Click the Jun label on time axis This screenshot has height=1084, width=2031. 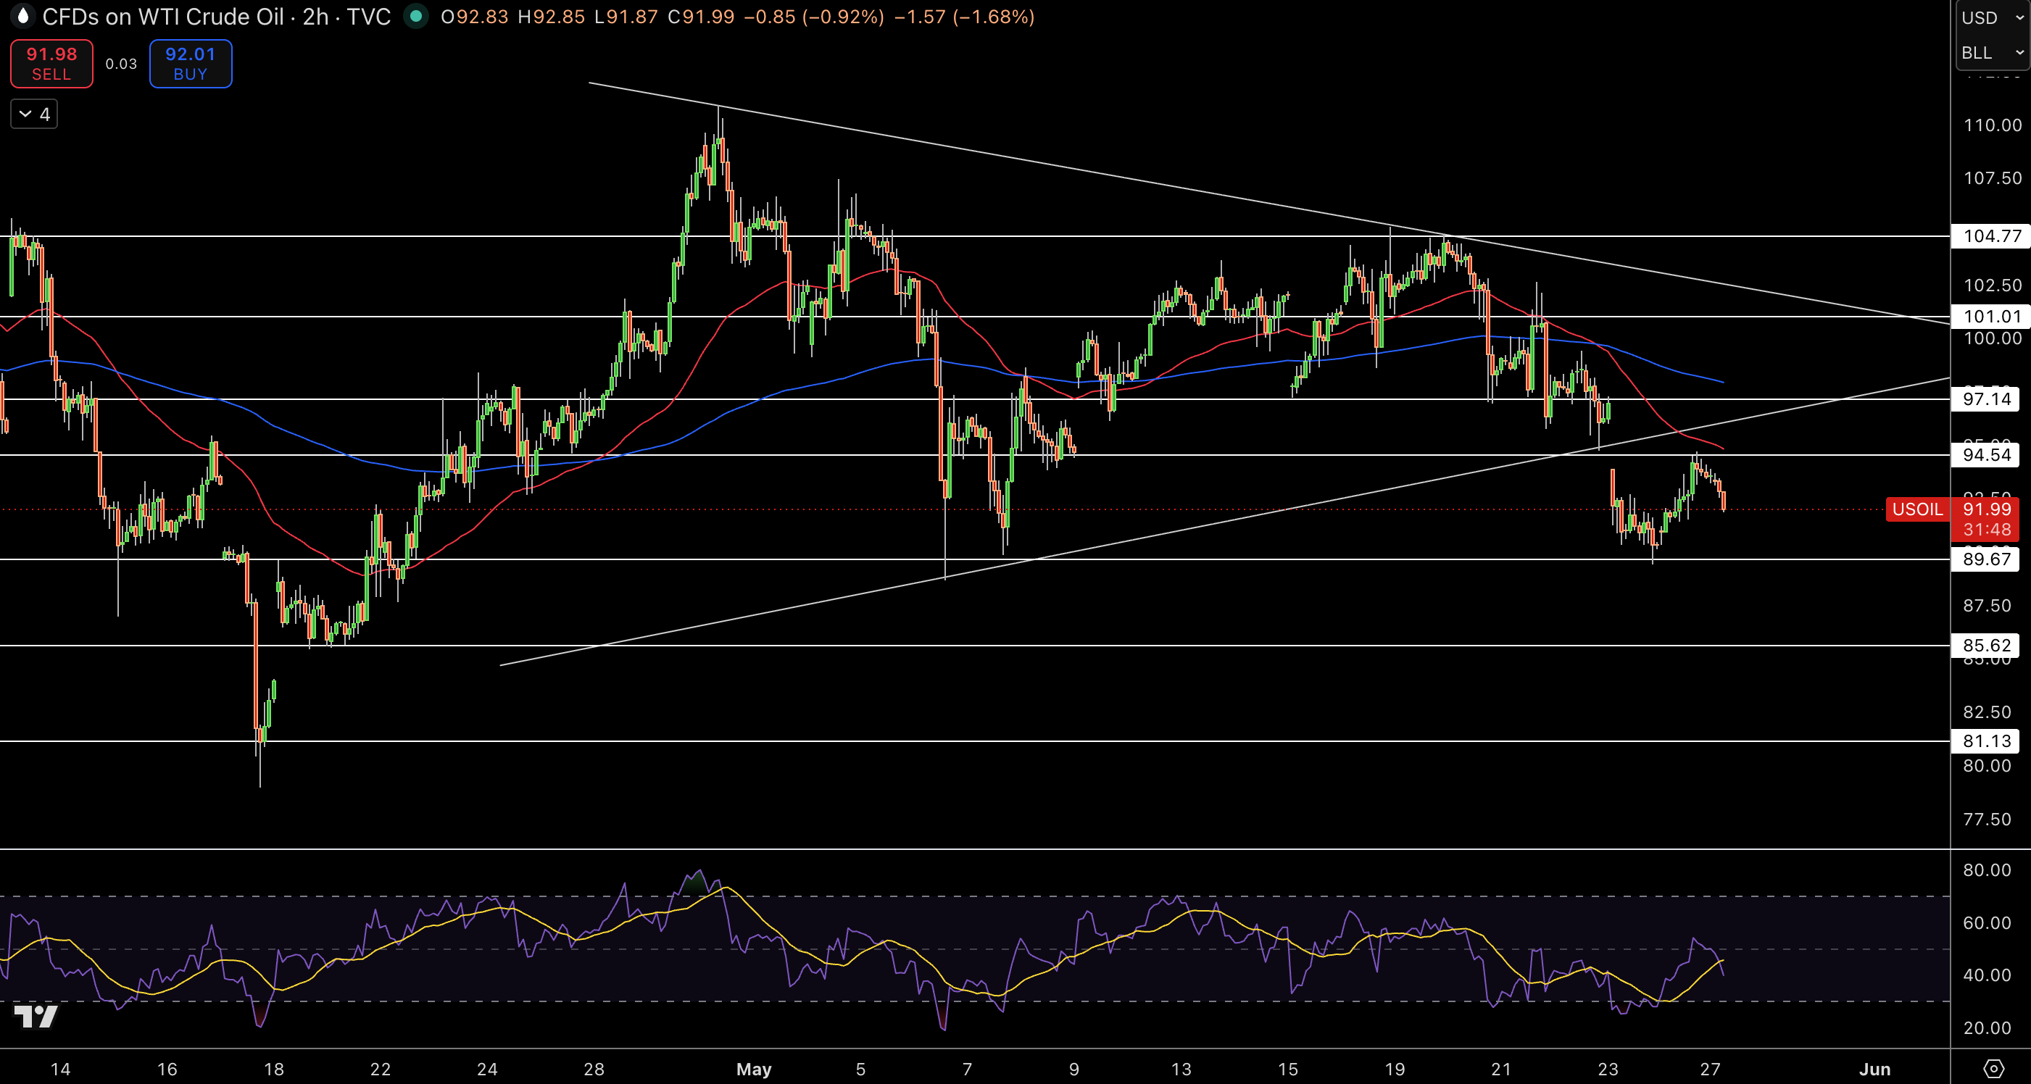(1875, 1069)
